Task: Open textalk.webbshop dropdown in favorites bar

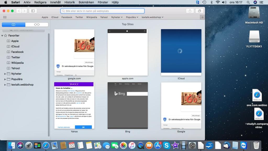Action: [x=153, y=17]
